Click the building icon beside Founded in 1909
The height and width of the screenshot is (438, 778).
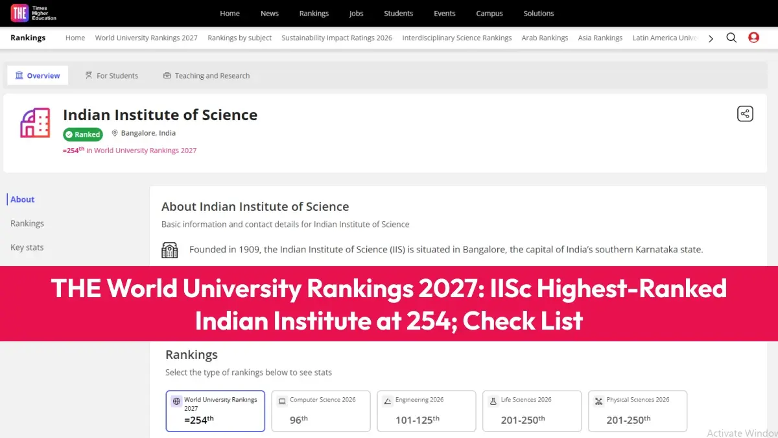click(169, 250)
